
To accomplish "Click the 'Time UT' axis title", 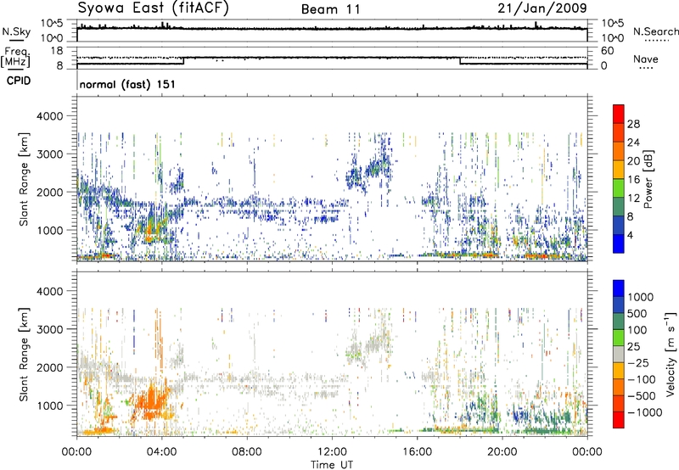I will 332,465.
